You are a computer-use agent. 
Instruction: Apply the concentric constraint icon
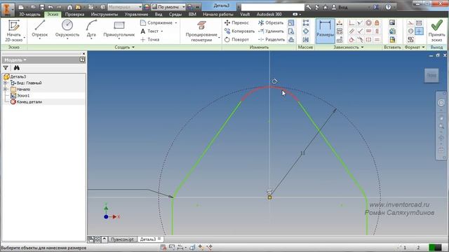tap(368, 23)
